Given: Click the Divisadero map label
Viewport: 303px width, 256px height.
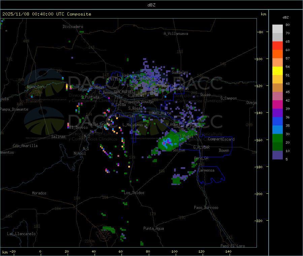Looking at the screenshot, I should (x=73, y=27).
